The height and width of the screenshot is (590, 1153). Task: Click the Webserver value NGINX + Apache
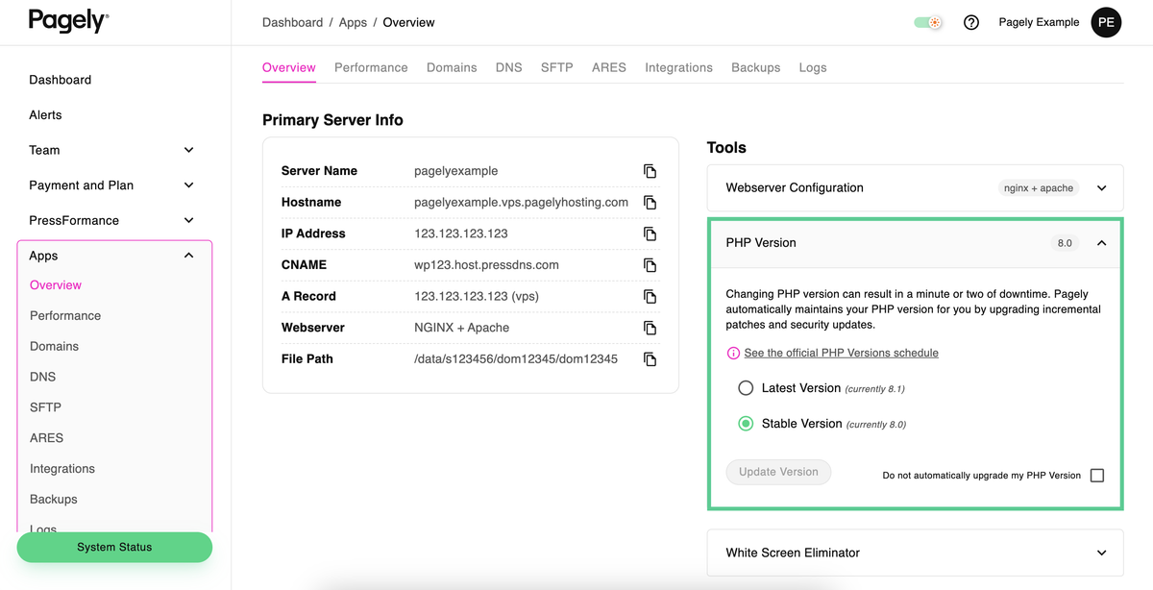461,328
